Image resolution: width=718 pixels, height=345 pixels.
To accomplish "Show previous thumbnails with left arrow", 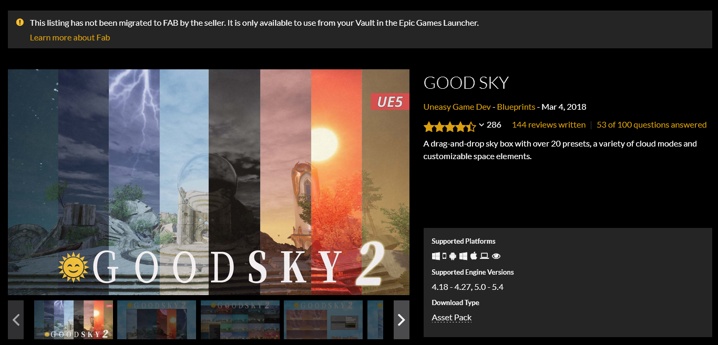I will (16, 319).
